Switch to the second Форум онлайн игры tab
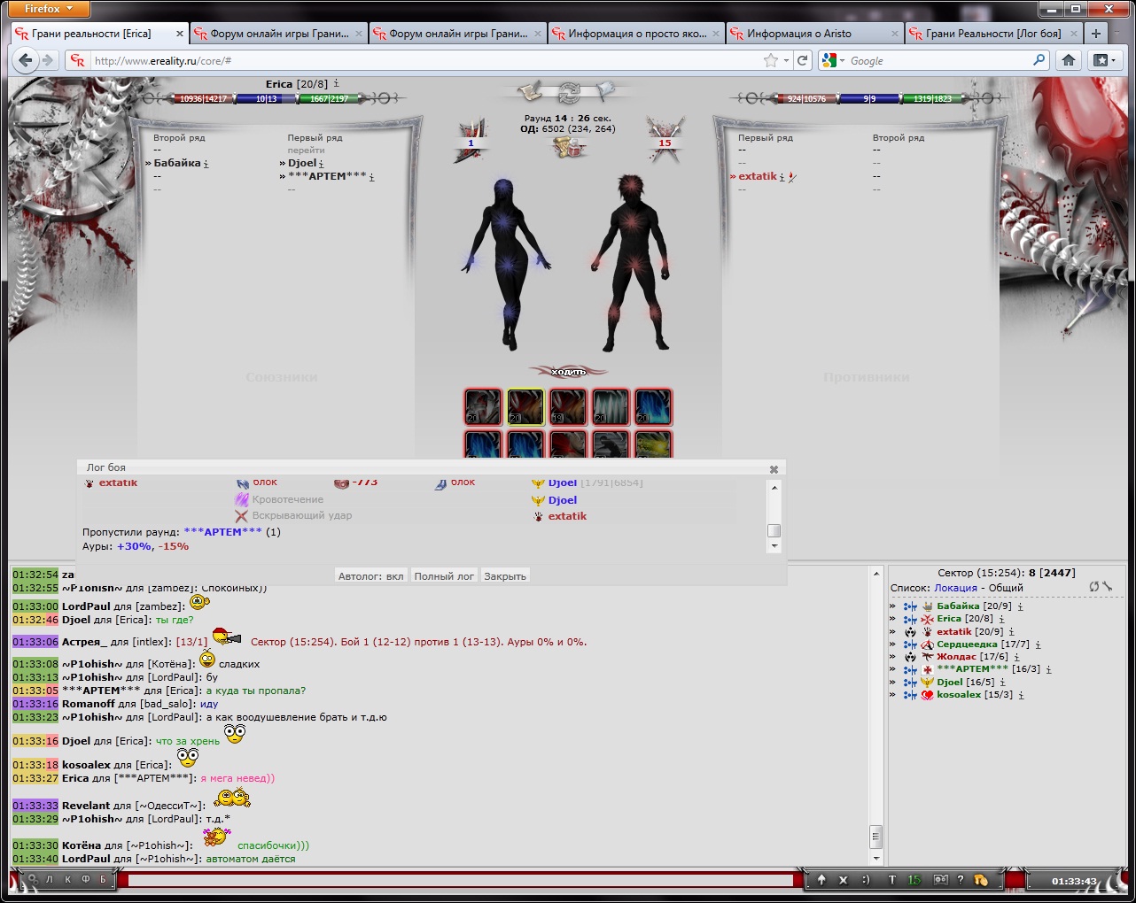The width and height of the screenshot is (1136, 903). coord(456,34)
